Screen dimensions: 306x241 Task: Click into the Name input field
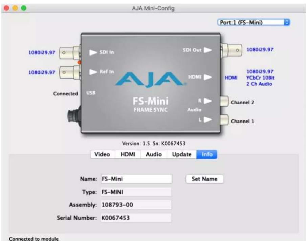136,179
